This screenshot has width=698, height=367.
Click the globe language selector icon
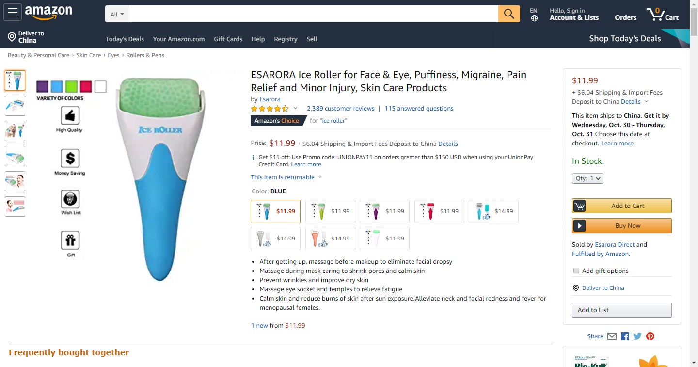pos(534,18)
